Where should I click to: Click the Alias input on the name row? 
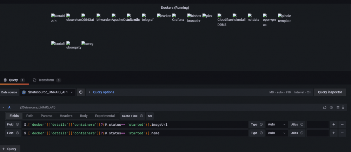click(318, 133)
